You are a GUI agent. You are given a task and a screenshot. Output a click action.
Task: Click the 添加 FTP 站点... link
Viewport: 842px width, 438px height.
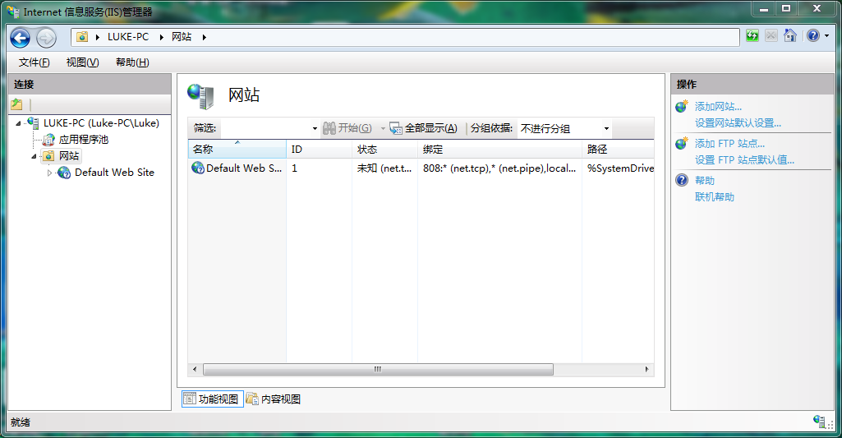pyautogui.click(x=729, y=144)
